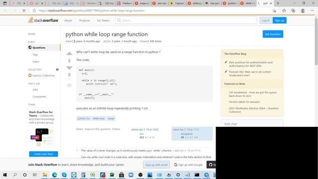Close the active 'pyt' tab

[270, 3]
